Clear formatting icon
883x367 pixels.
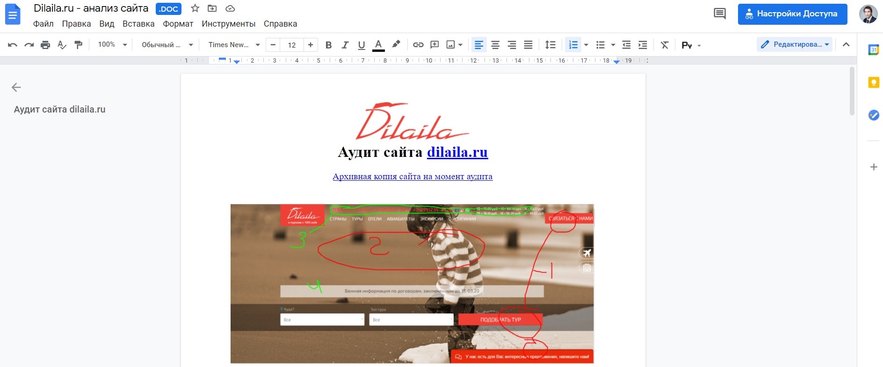[665, 45]
